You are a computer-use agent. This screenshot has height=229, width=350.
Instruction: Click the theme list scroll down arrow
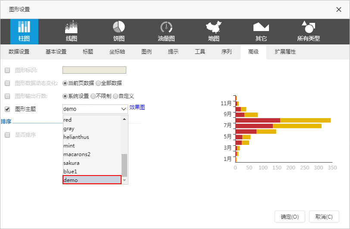coord(124,180)
